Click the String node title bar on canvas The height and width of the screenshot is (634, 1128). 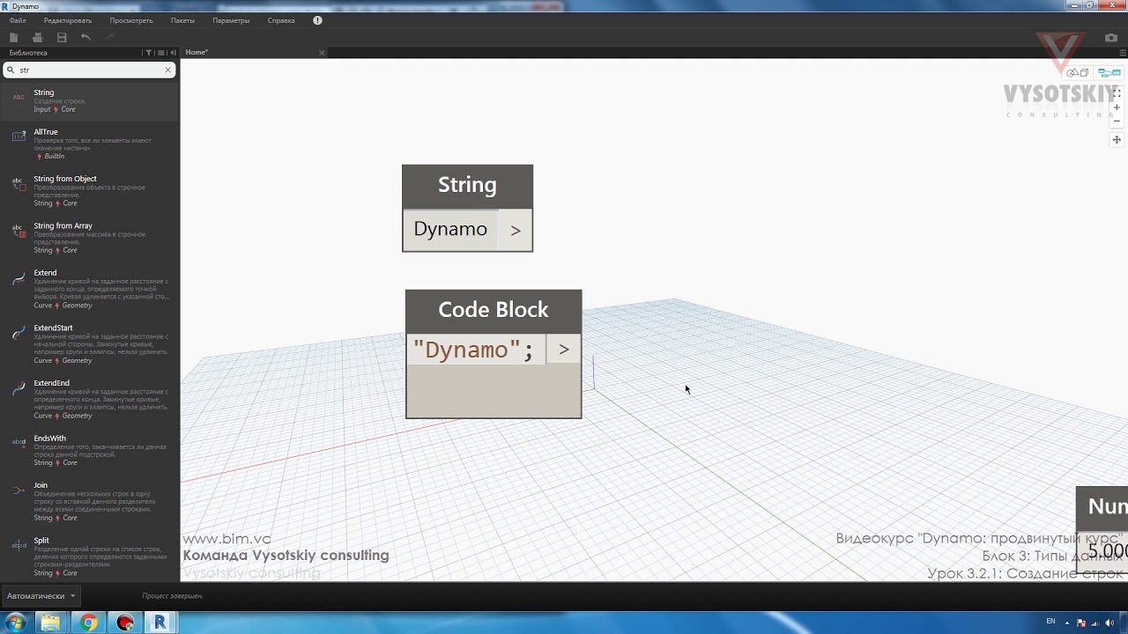tap(467, 186)
